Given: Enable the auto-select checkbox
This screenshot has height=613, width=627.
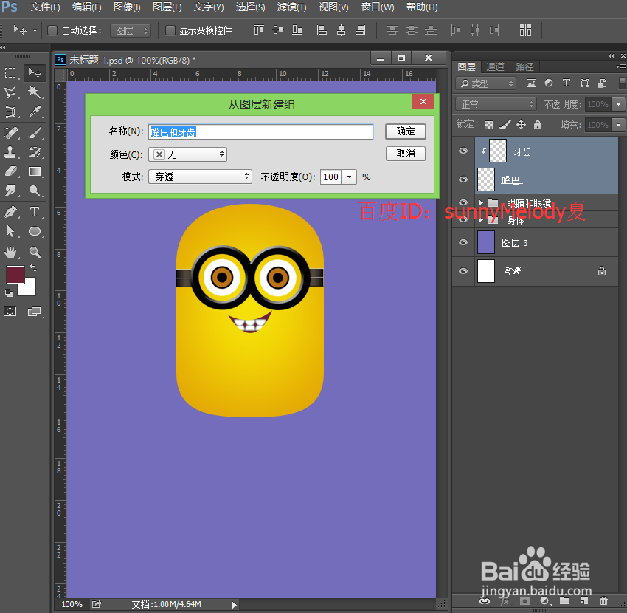Looking at the screenshot, I should tap(52, 30).
